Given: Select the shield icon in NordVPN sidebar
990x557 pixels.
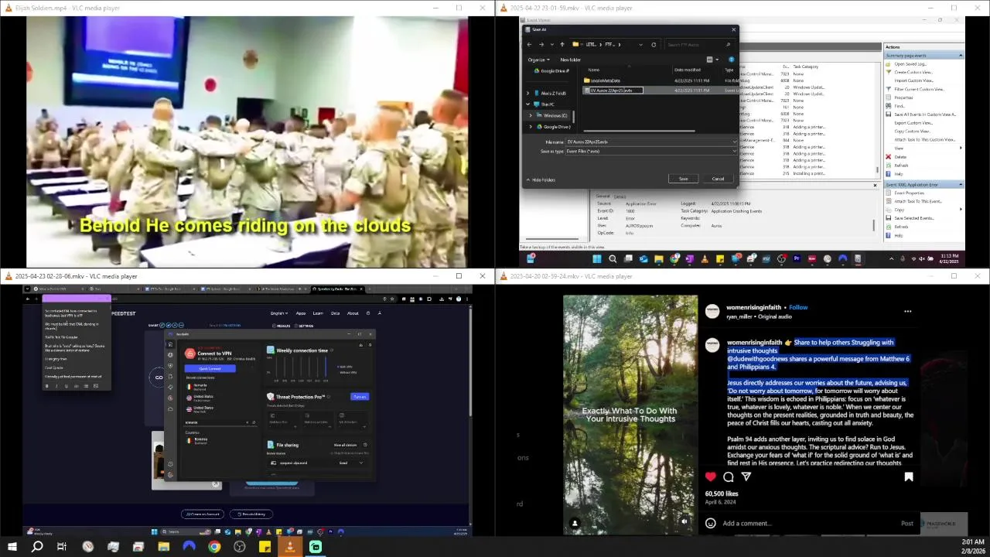Looking at the screenshot, I should pos(170,366).
